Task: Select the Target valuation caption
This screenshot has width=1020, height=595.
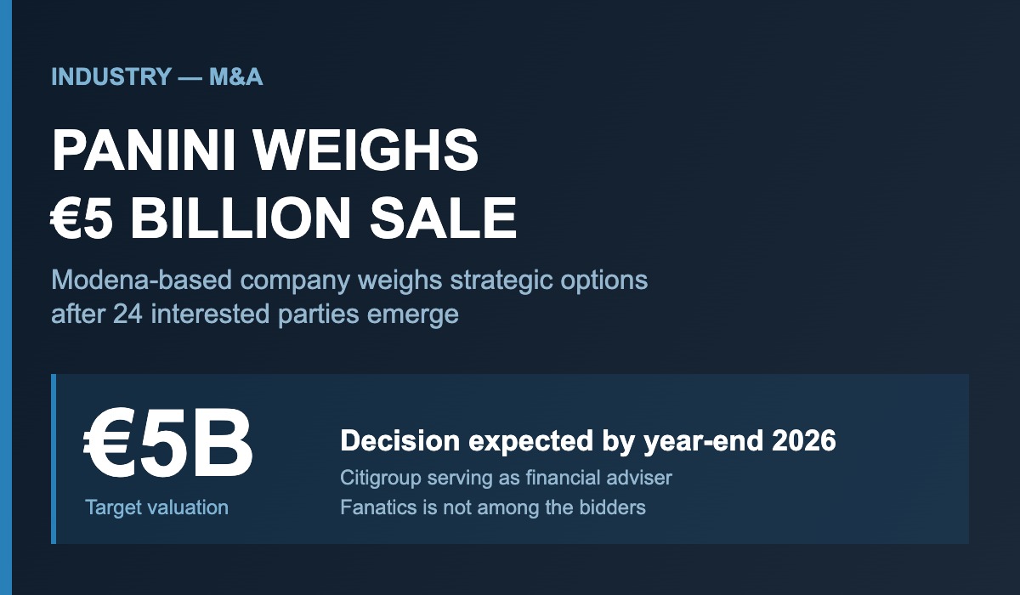Action: click(x=156, y=507)
